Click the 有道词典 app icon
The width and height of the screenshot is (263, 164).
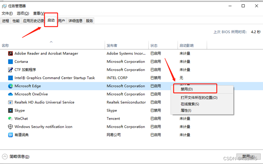pyautogui.click(x=11, y=135)
